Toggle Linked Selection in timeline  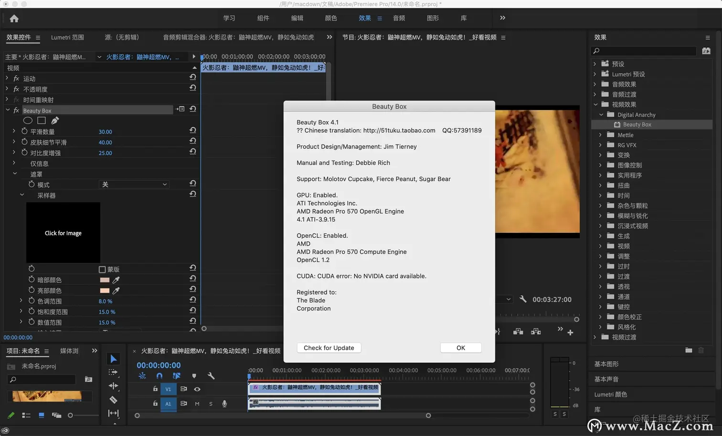pos(177,376)
